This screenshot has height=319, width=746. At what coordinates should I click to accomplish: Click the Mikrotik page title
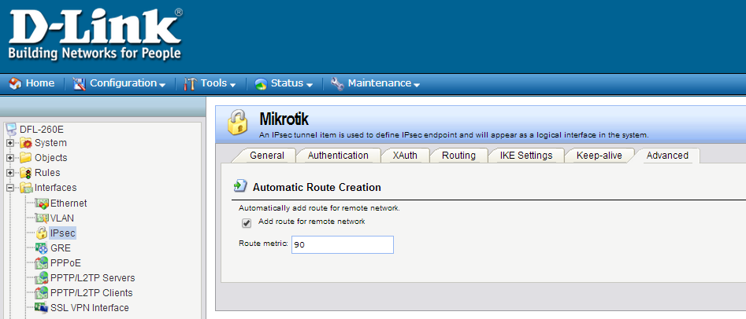(x=284, y=119)
